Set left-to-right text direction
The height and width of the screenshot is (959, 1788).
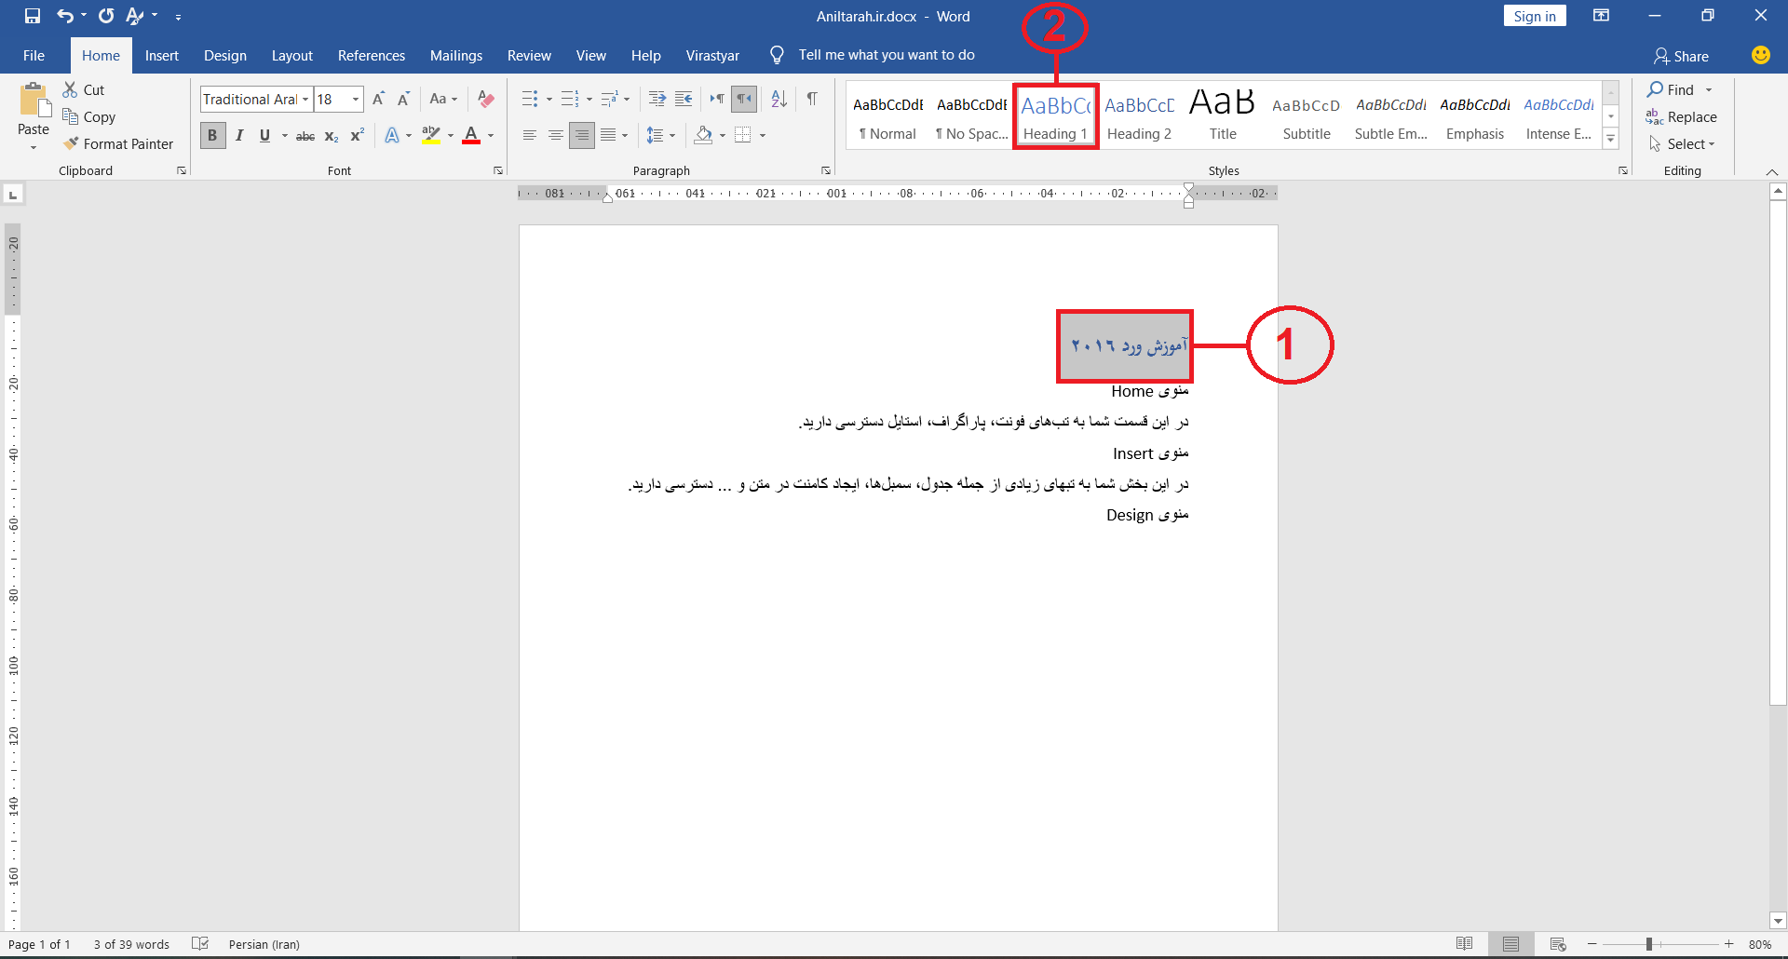[x=716, y=99]
